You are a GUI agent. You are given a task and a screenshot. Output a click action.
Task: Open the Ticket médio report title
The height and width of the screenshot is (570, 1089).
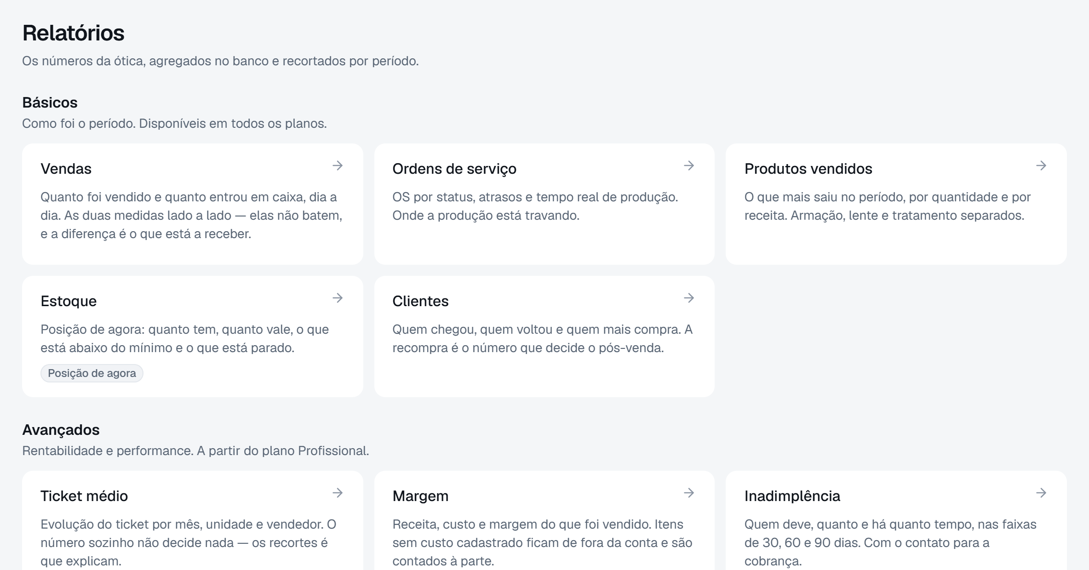(x=84, y=496)
